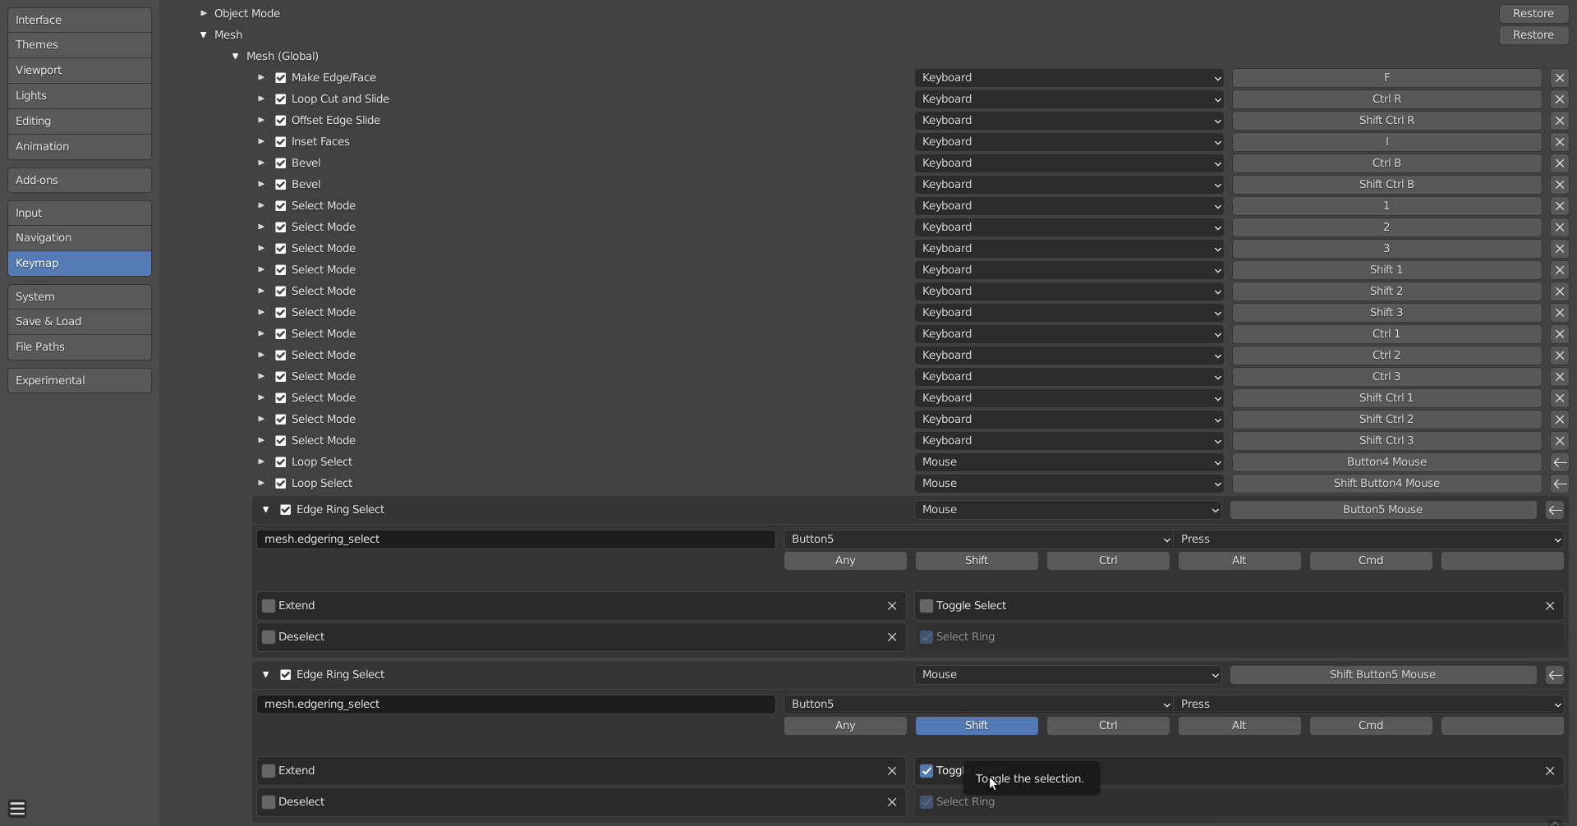1577x826 pixels.
Task: Remove the Select Mode item bound to Shift Ctrl 1
Action: click(1559, 398)
